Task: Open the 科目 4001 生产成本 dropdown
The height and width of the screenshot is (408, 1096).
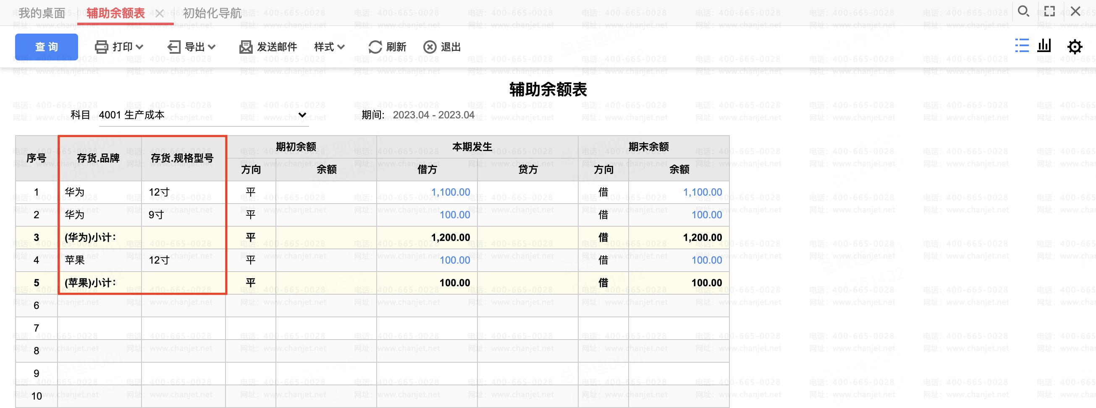Action: click(x=302, y=115)
